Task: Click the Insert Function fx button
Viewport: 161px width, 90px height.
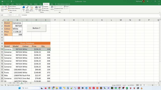Action: coord(19,15)
